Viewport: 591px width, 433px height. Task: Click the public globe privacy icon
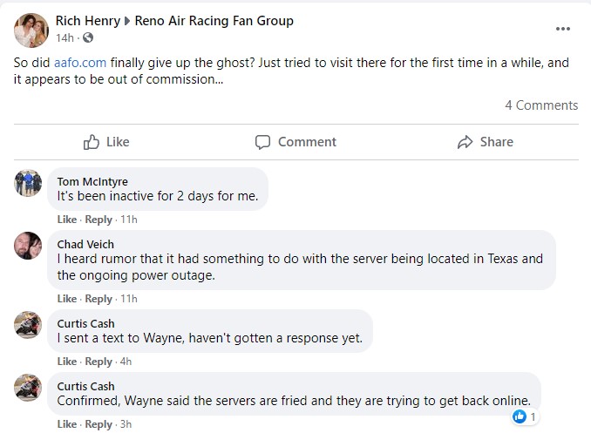point(88,38)
